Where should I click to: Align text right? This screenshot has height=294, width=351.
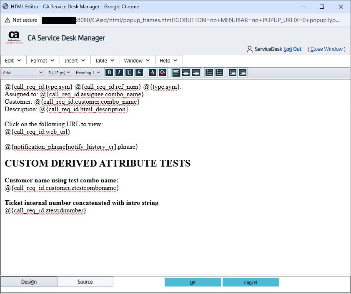click(x=196, y=72)
